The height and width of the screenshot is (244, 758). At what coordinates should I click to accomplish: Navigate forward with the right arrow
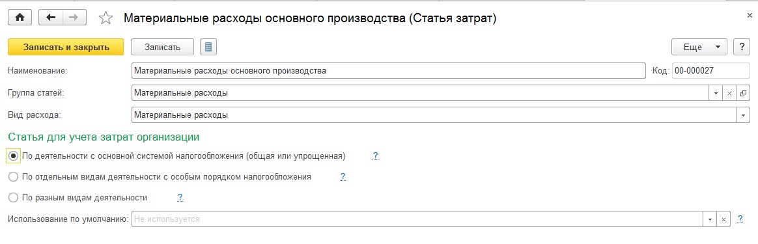(x=74, y=18)
